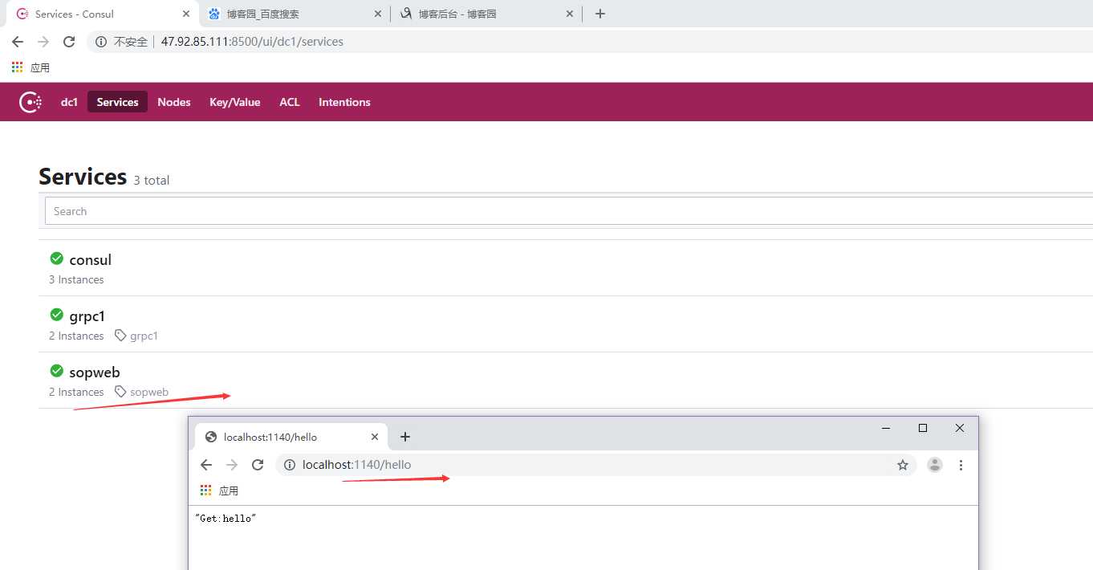Click the '2 Instances' text under grpc1
Screen dimensions: 1093x570
pos(76,336)
